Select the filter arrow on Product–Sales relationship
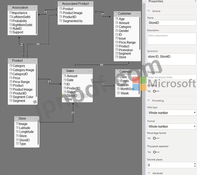 pos(50,82)
